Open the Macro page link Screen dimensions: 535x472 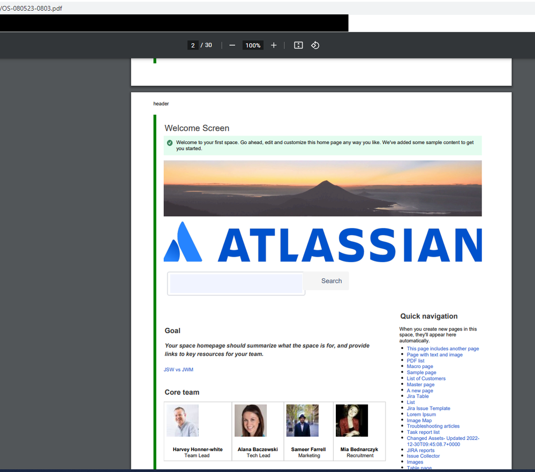[x=420, y=366]
